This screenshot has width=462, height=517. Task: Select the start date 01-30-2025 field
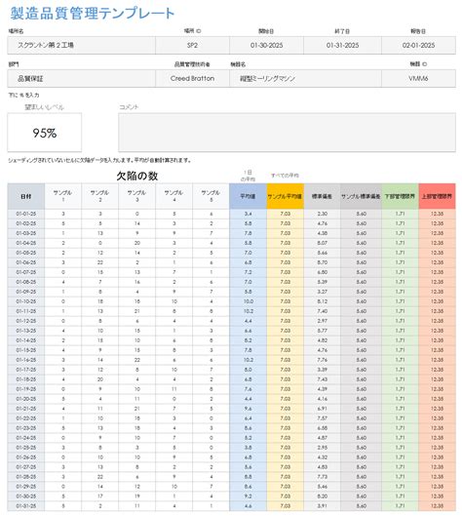point(266,45)
